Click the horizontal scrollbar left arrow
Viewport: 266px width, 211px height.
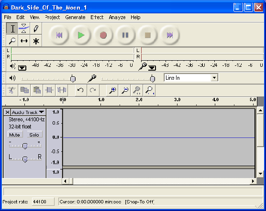point(66,181)
